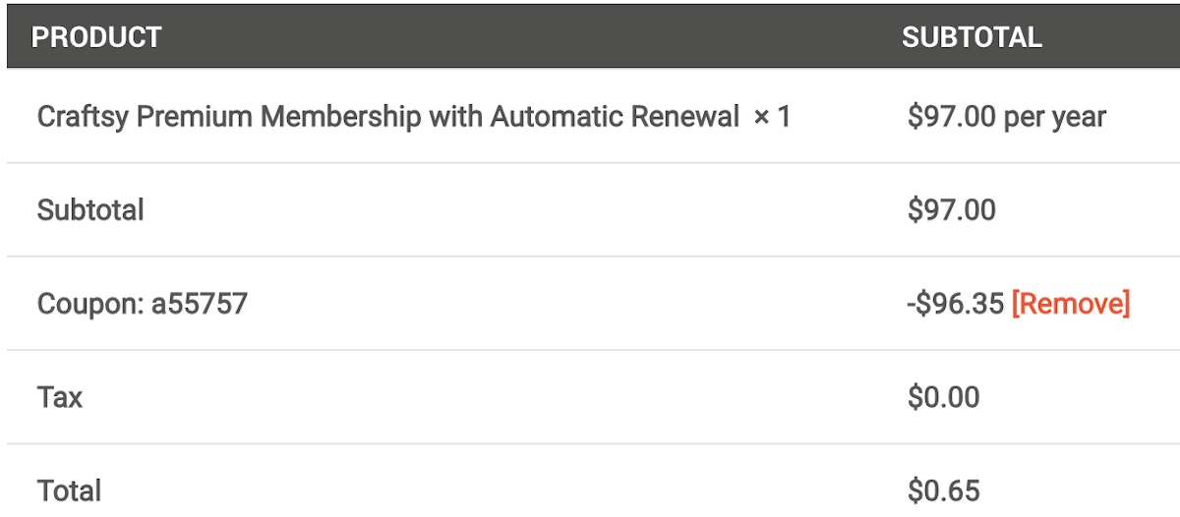Click the word Craftsy in product row
Viewport: 1180px width, 517px height.
(x=83, y=118)
